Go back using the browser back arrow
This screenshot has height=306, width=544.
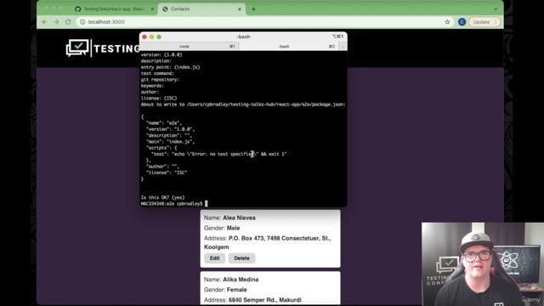click(x=45, y=22)
